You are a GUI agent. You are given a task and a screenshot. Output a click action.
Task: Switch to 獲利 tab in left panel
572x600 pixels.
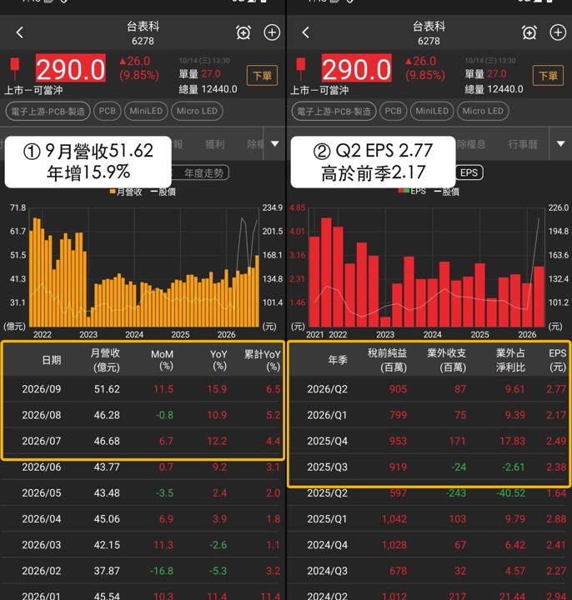pyautogui.click(x=215, y=144)
